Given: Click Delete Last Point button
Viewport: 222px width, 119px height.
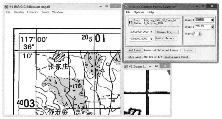Looking at the screenshot, I should point(177,57).
